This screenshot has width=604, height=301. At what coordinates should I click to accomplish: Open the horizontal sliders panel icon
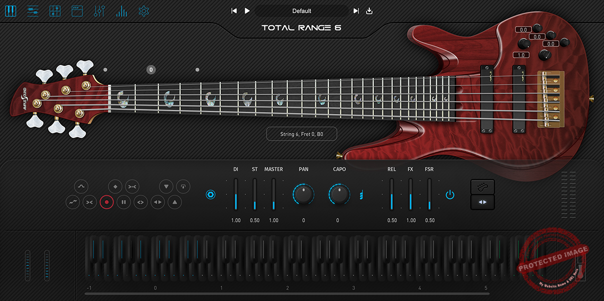coord(33,11)
